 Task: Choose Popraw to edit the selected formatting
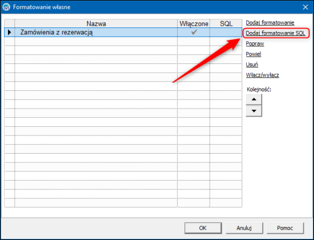tap(255, 43)
